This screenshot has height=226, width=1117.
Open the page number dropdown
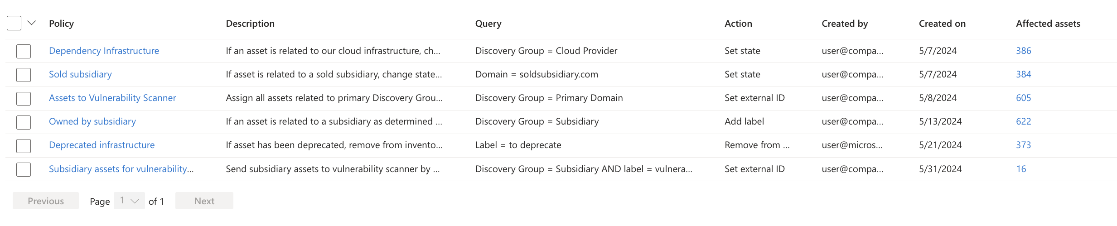(x=129, y=201)
